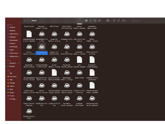Open the Group By dropdown in toolbar
The width and height of the screenshot is (165, 124).
[x=109, y=21]
